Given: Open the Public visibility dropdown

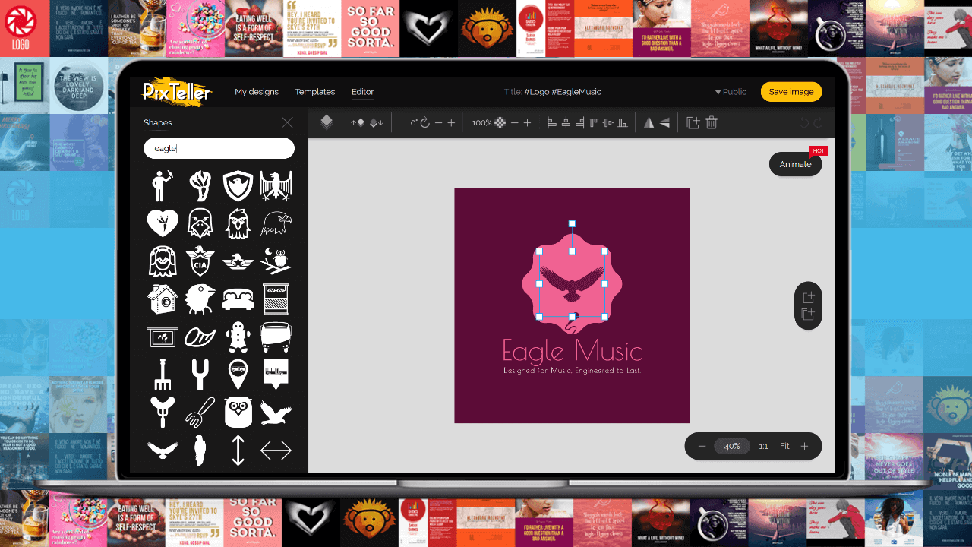Looking at the screenshot, I should [x=731, y=91].
